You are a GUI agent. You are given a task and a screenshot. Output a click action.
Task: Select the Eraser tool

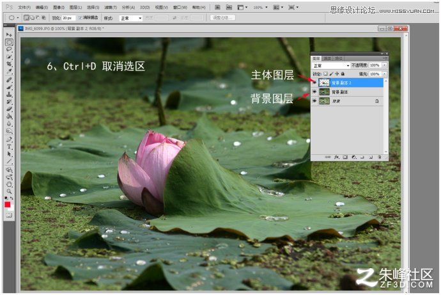click(x=10, y=109)
